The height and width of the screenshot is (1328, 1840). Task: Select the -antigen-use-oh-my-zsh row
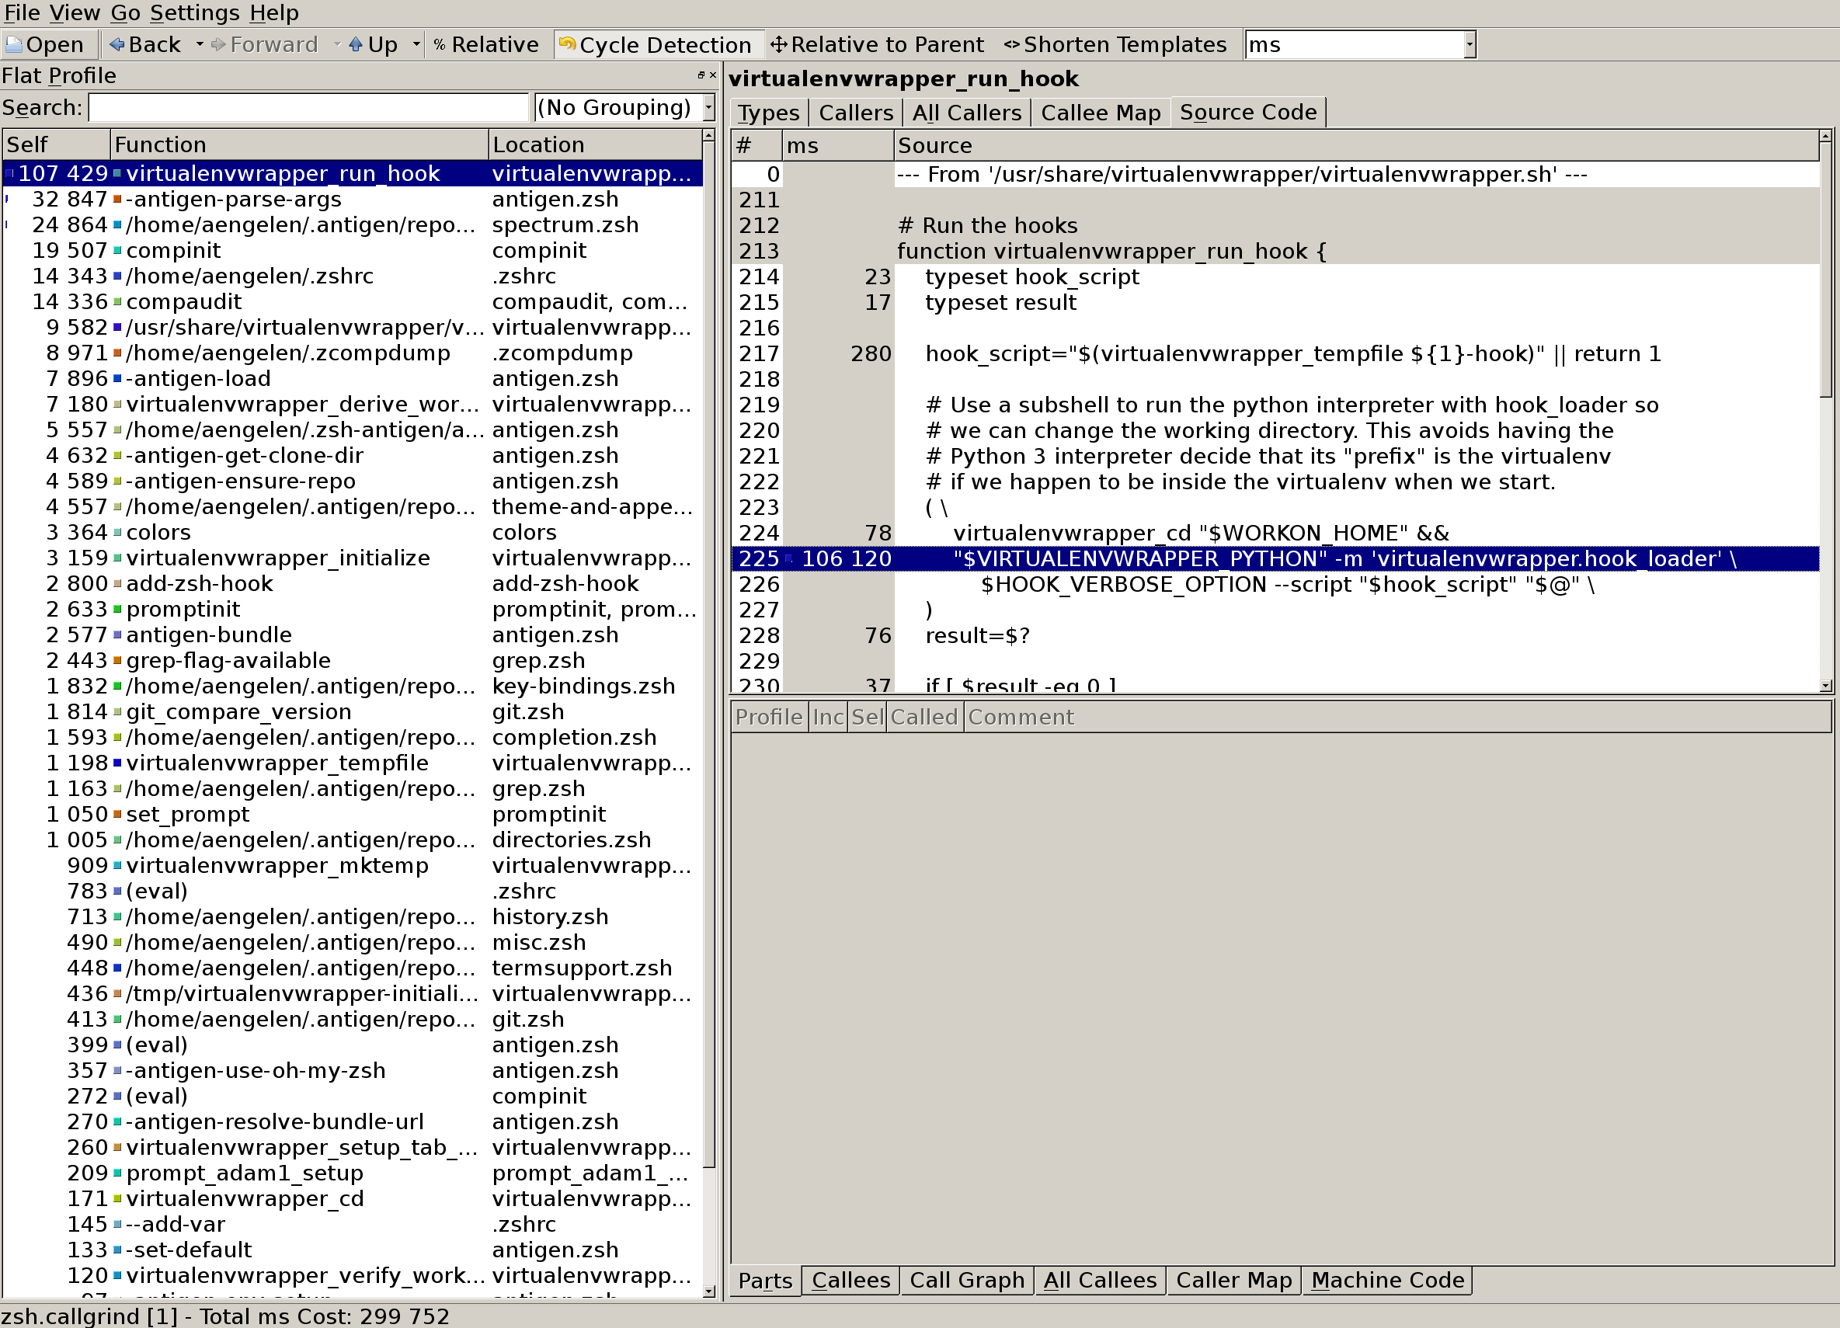pyautogui.click(x=352, y=1070)
